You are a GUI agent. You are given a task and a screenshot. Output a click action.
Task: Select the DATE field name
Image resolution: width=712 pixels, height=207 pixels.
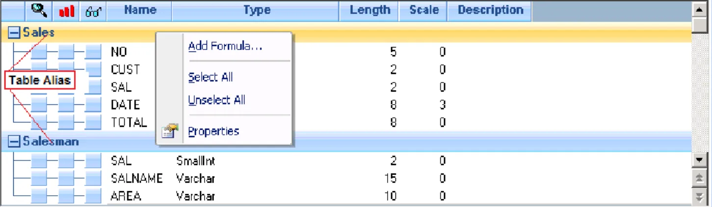[125, 104]
